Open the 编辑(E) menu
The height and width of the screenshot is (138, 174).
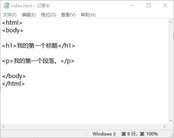point(29,15)
